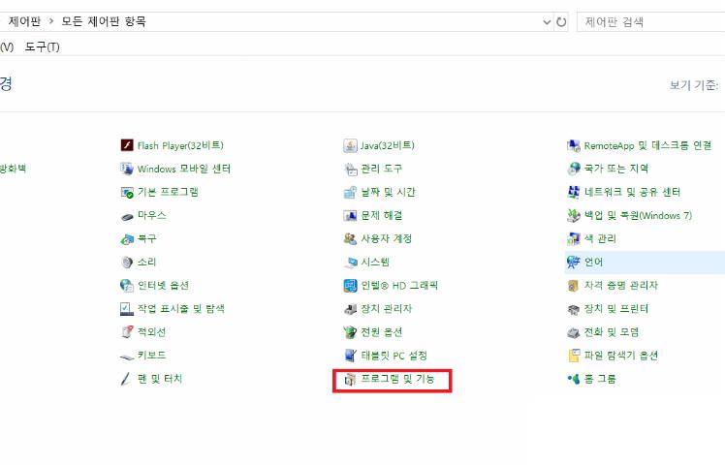Open the 시스템 link text
The width and height of the screenshot is (725, 465).
375,263
